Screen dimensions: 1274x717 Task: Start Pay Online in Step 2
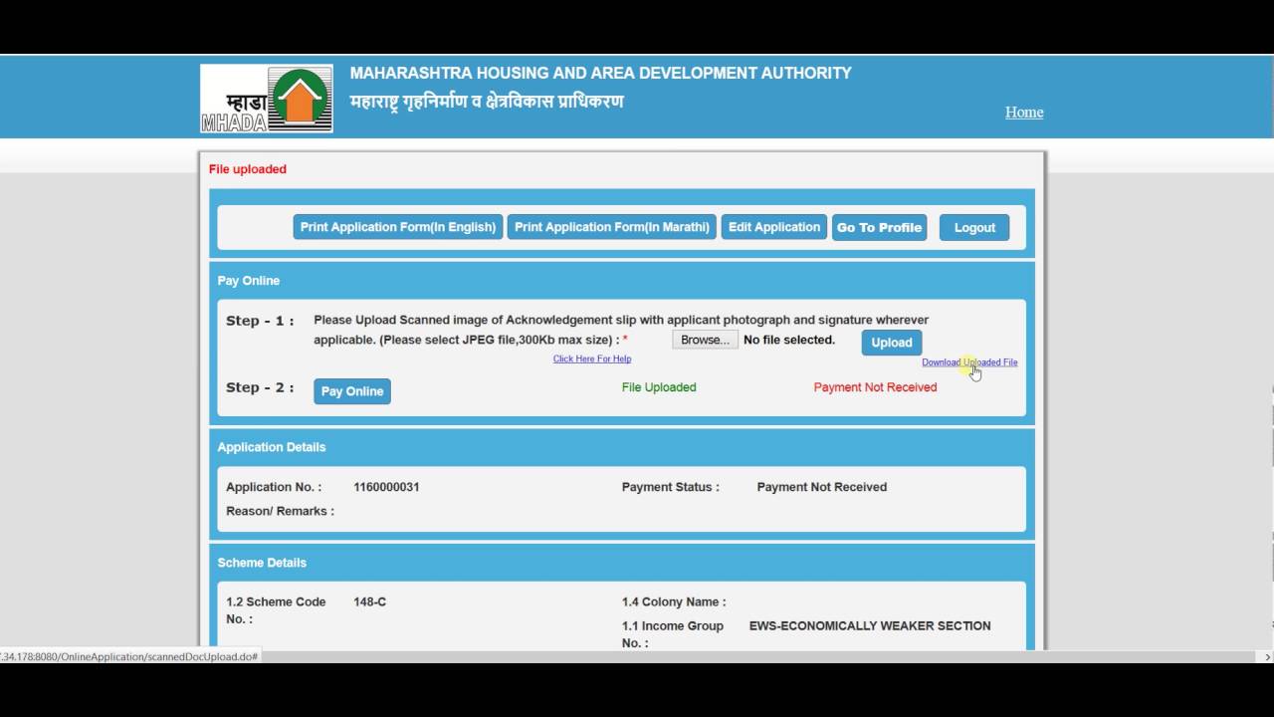click(x=352, y=391)
